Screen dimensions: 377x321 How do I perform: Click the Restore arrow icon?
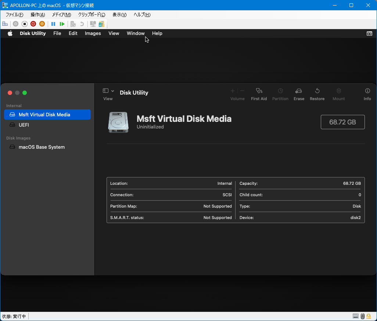[317, 91]
